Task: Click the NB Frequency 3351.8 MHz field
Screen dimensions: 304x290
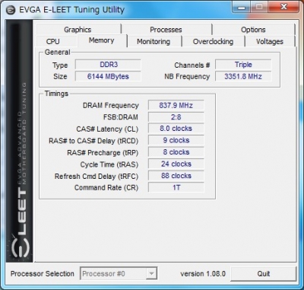Action: 243,76
